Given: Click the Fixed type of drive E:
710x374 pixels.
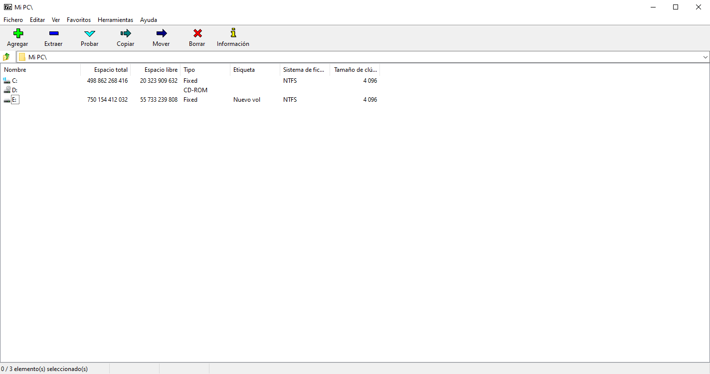Looking at the screenshot, I should tap(190, 100).
